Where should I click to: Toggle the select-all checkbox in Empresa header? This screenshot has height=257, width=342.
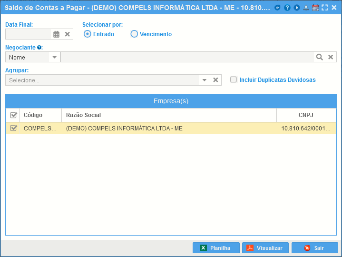click(13, 115)
